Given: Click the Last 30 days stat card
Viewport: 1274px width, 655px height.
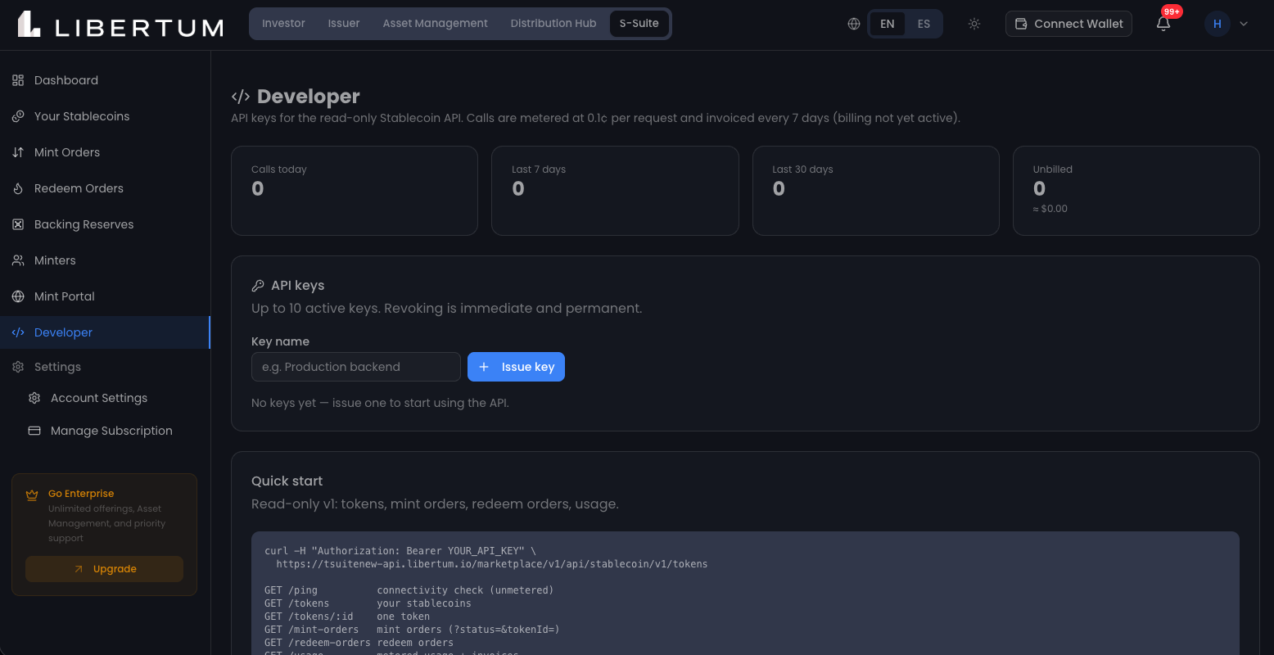Looking at the screenshot, I should (x=876, y=191).
